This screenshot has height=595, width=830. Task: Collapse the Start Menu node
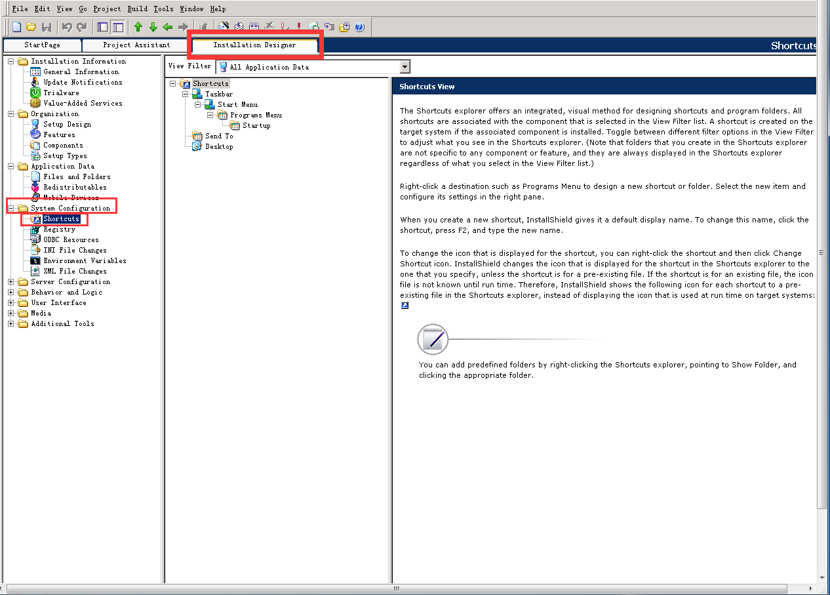pyautogui.click(x=198, y=104)
